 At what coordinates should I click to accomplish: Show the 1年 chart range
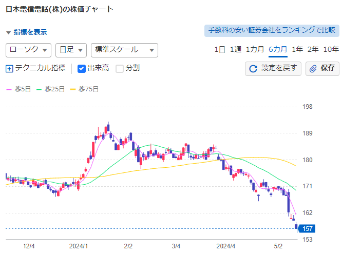[297, 50]
